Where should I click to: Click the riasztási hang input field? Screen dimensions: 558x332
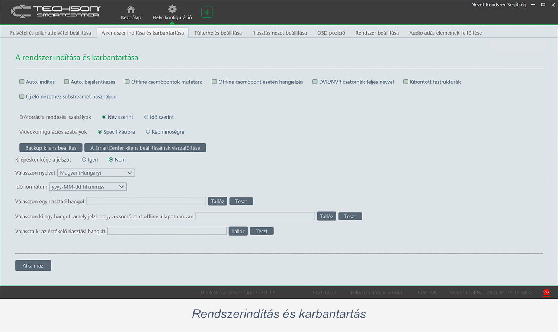(x=146, y=201)
